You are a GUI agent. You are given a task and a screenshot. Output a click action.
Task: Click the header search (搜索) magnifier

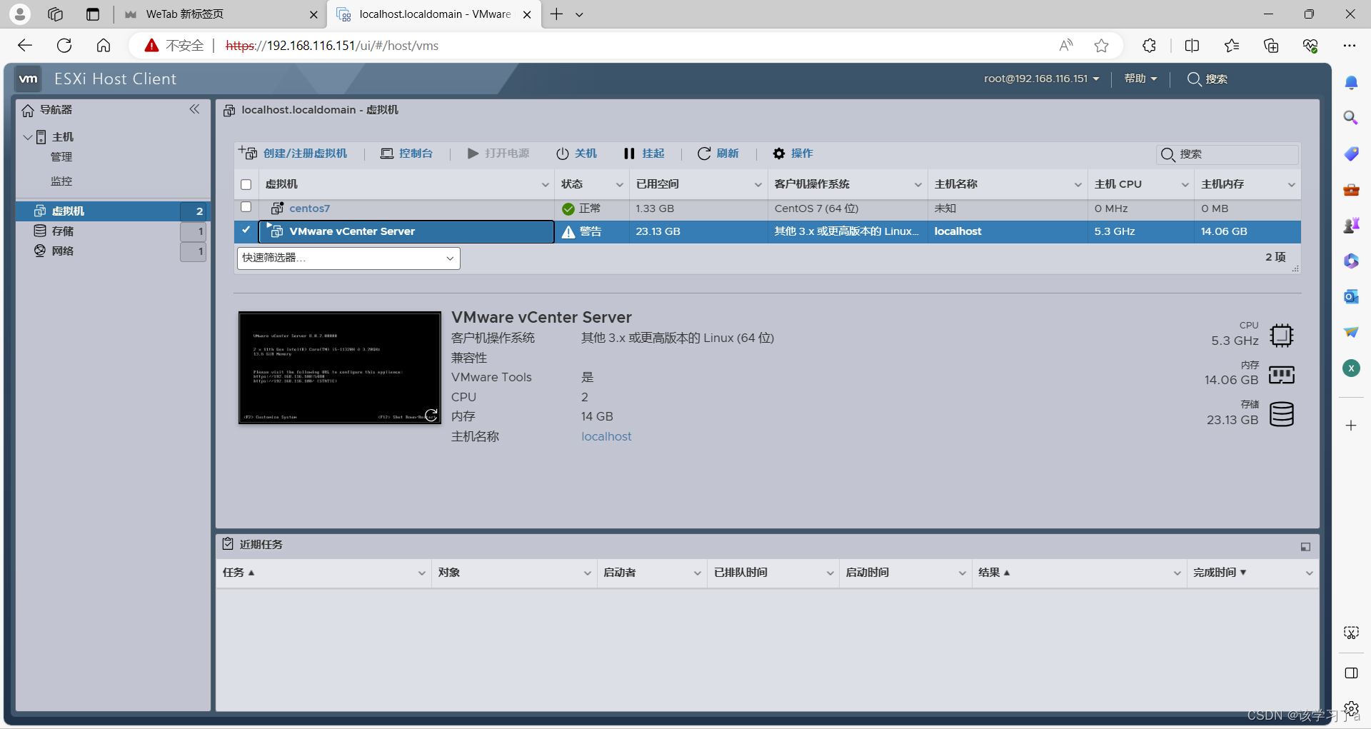[x=1194, y=79]
